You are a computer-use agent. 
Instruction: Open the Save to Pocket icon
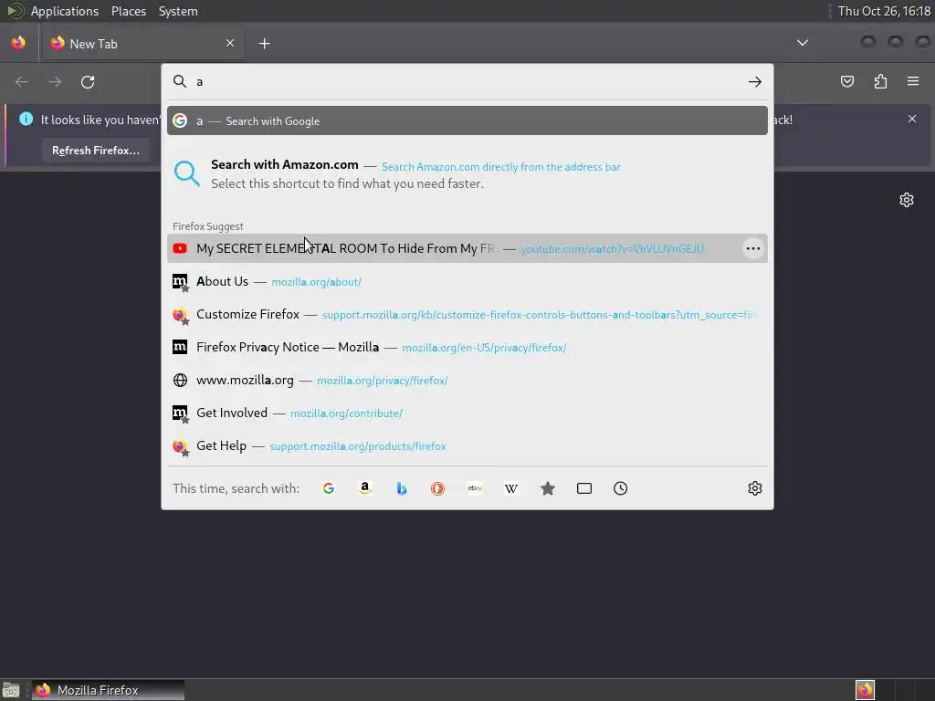(x=846, y=81)
